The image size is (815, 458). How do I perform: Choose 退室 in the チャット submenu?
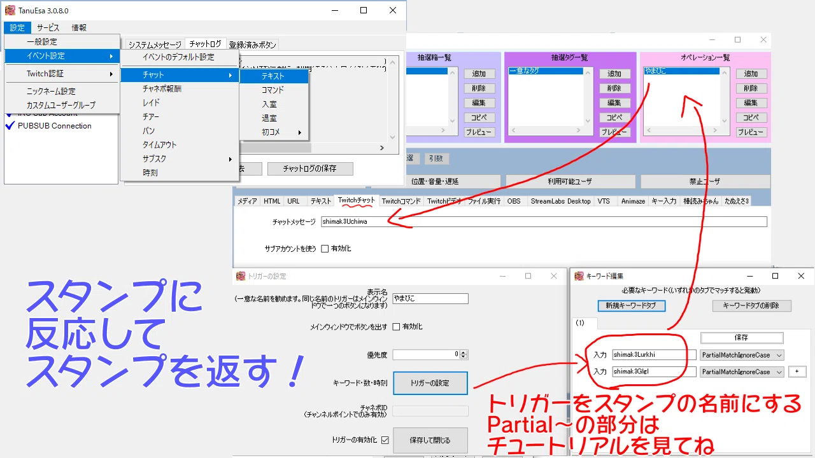click(274, 118)
